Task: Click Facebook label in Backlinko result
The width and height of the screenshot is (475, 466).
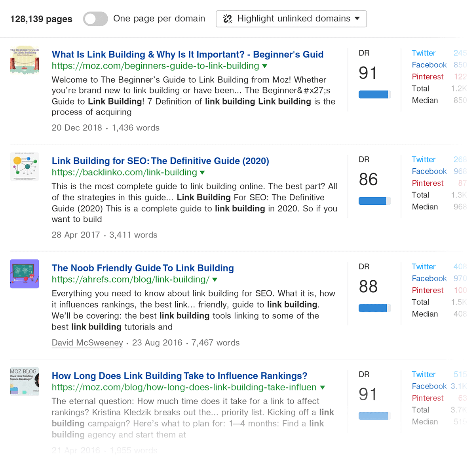Action: [429, 171]
